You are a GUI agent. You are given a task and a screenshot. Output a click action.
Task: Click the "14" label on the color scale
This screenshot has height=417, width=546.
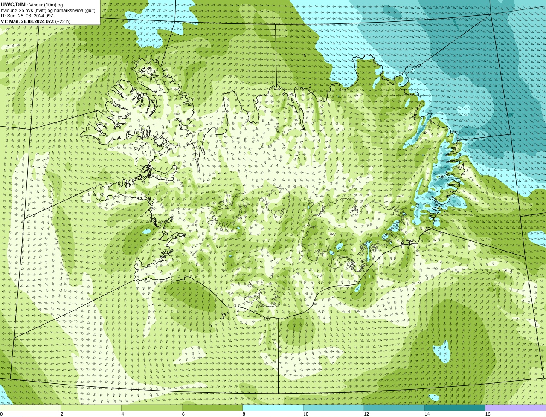point(427,414)
